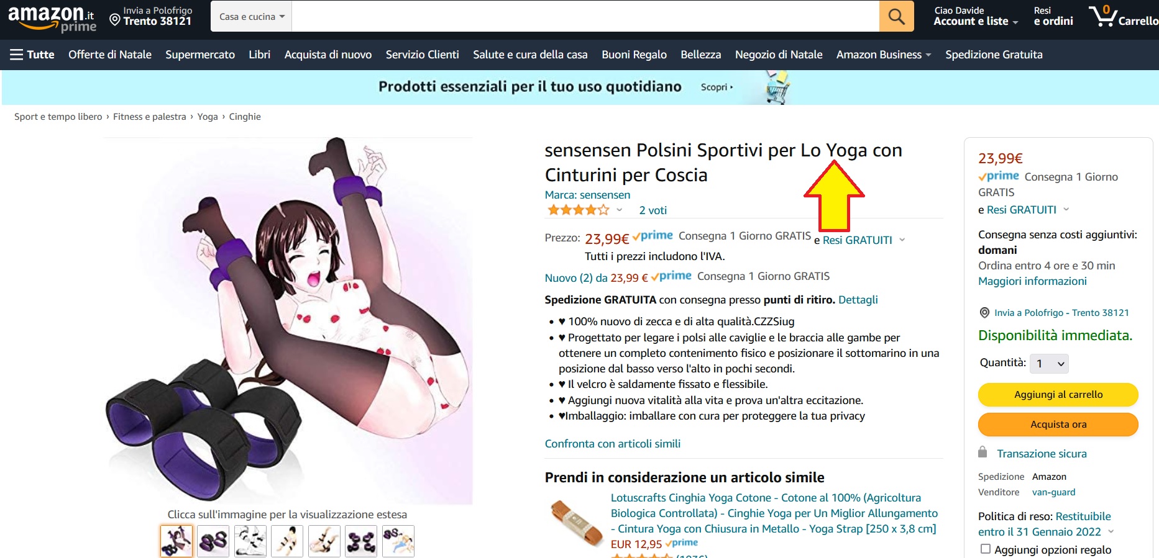
Task: Expand the Amazon Business menu arrow
Action: click(928, 55)
